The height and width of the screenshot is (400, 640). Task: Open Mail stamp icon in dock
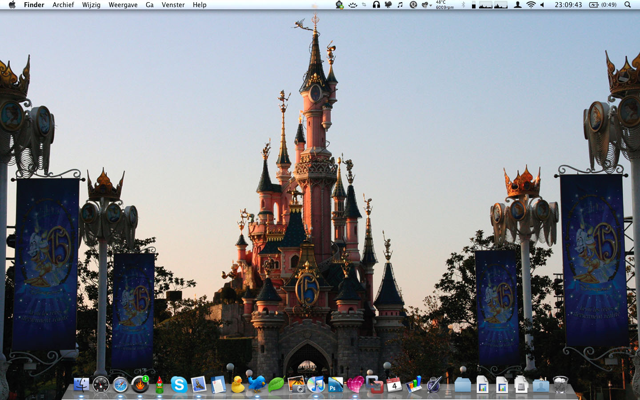click(199, 385)
